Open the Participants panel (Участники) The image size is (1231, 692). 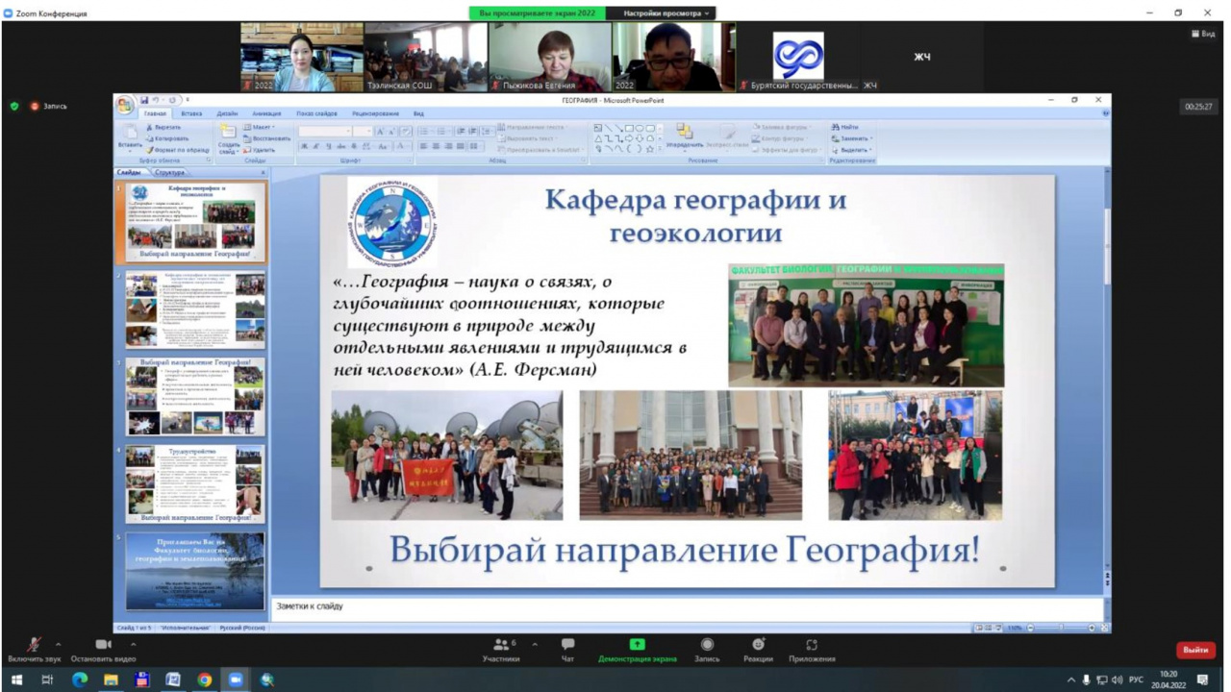click(500, 649)
